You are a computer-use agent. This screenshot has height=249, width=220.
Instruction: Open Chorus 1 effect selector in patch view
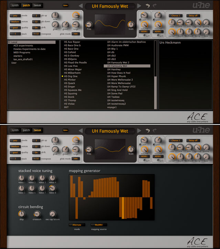[176, 15]
